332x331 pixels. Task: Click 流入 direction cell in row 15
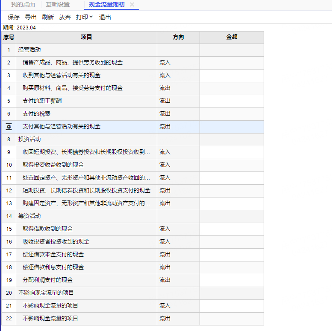pyautogui.click(x=178, y=229)
